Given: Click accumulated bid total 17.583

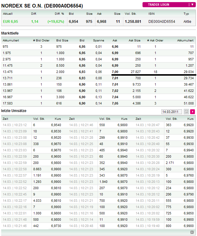Looking at the screenshot, I should click(8, 103).
